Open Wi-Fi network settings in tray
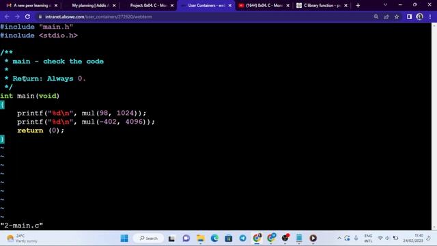 [380, 238]
